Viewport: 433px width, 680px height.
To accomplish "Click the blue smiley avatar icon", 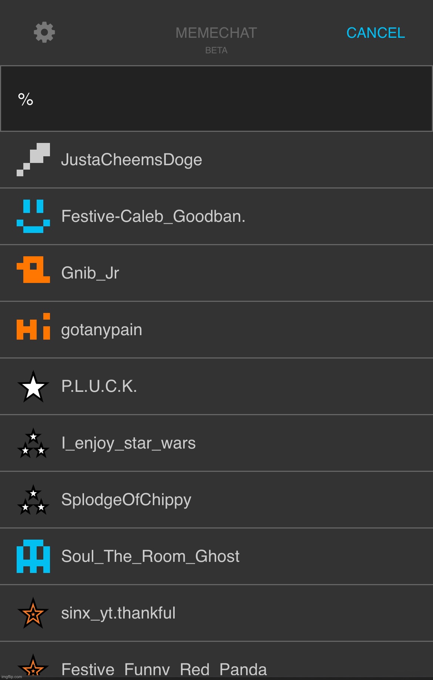I will 33,216.
